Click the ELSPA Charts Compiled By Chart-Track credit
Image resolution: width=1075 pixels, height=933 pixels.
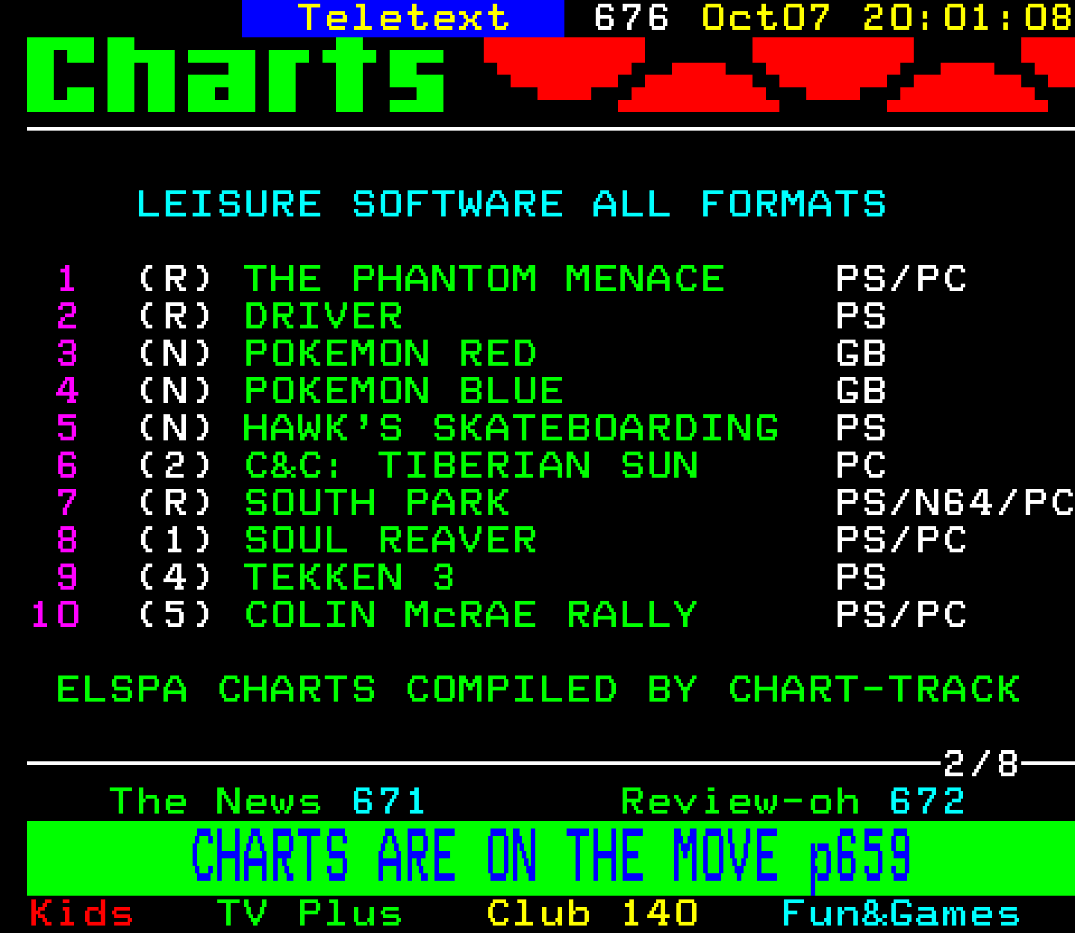537,690
